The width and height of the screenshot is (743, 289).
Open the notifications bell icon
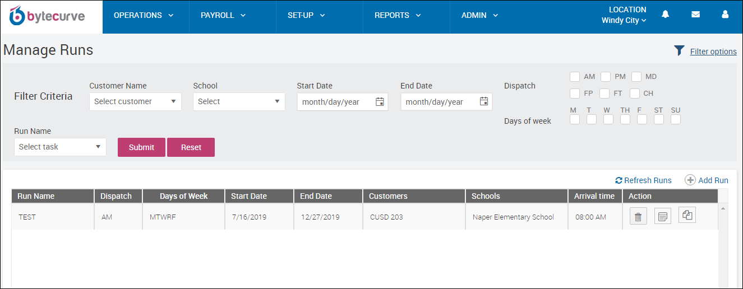666,15
